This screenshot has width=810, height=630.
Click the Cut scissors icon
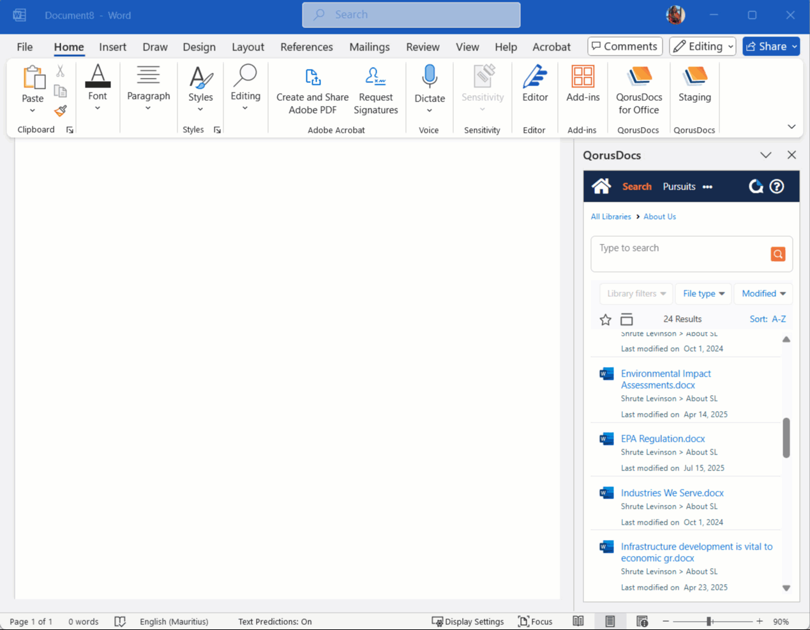click(x=61, y=71)
